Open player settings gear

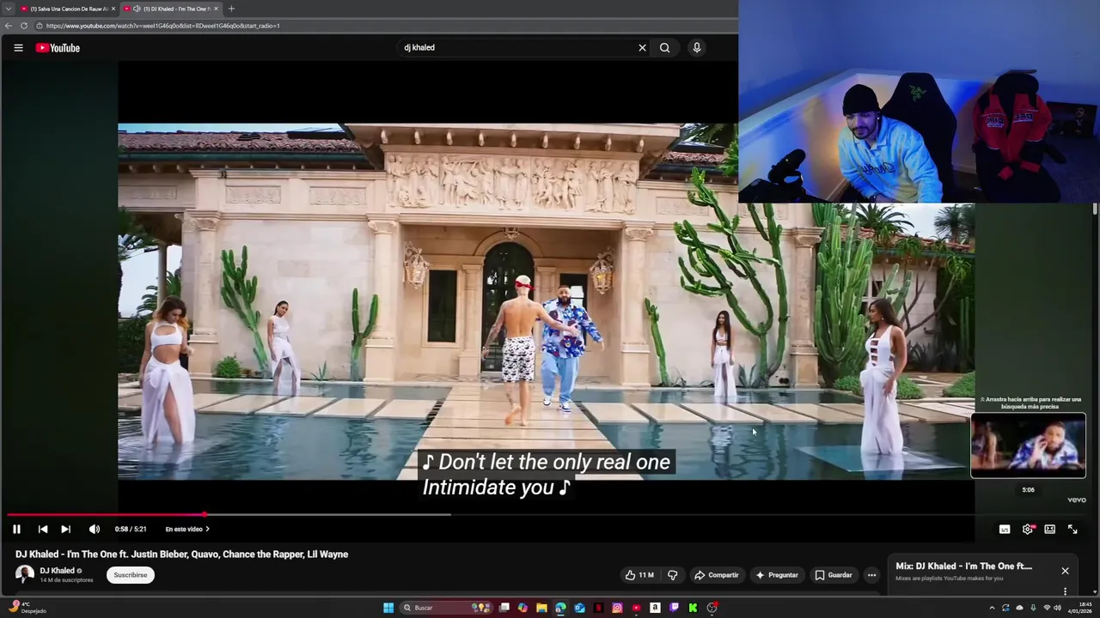pyautogui.click(x=1028, y=530)
